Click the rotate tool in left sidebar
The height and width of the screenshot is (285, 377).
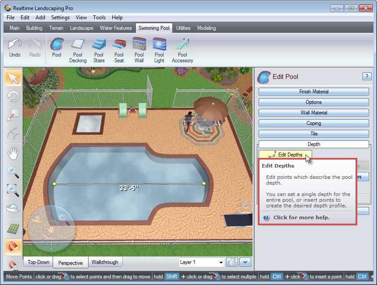point(13,97)
